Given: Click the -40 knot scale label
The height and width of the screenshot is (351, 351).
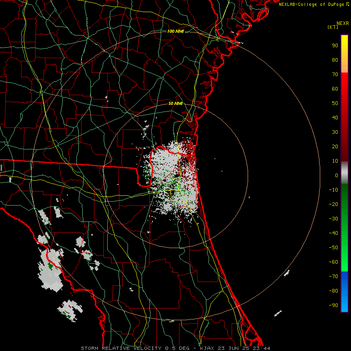Looking at the screenshot, I should click(333, 233).
